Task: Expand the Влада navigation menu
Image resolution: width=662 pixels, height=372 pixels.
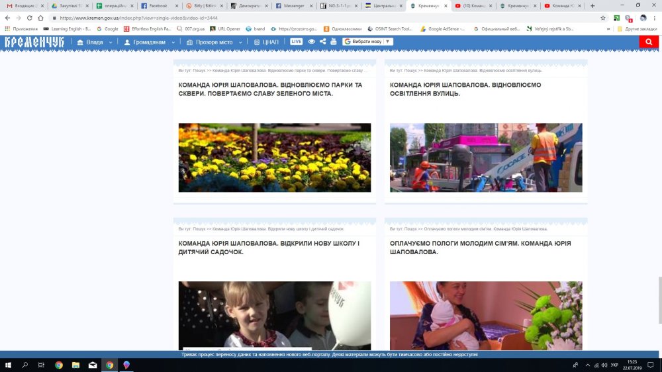Action: pyautogui.click(x=95, y=42)
